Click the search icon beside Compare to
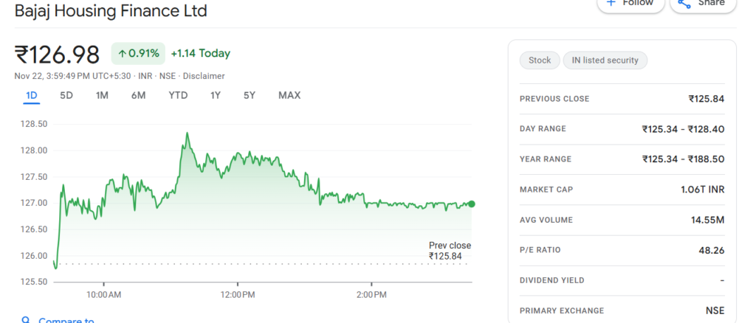This screenshot has width=756, height=323. tap(27, 319)
